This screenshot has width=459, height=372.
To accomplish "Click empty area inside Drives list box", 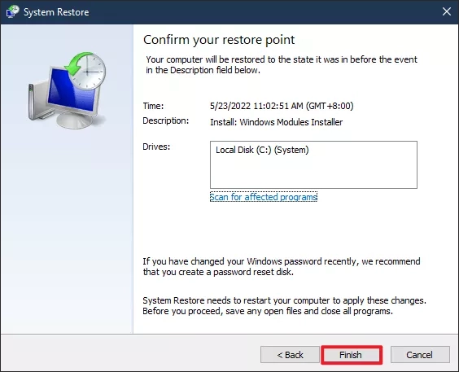I will [313, 173].
